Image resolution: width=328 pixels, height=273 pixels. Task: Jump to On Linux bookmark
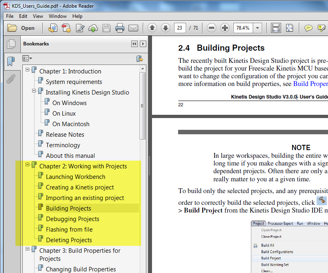click(x=64, y=113)
